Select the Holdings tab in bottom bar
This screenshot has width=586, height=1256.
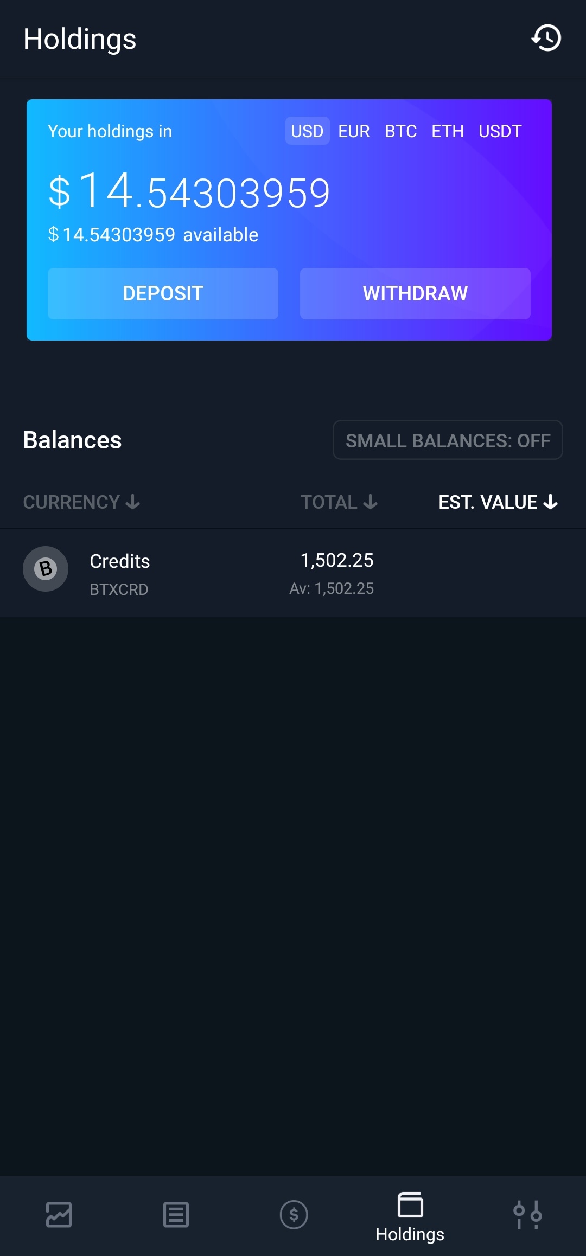click(410, 1217)
